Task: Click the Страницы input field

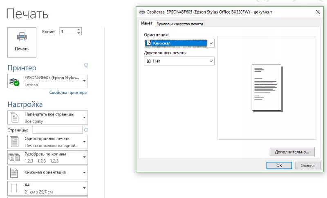Action: [x=57, y=130]
